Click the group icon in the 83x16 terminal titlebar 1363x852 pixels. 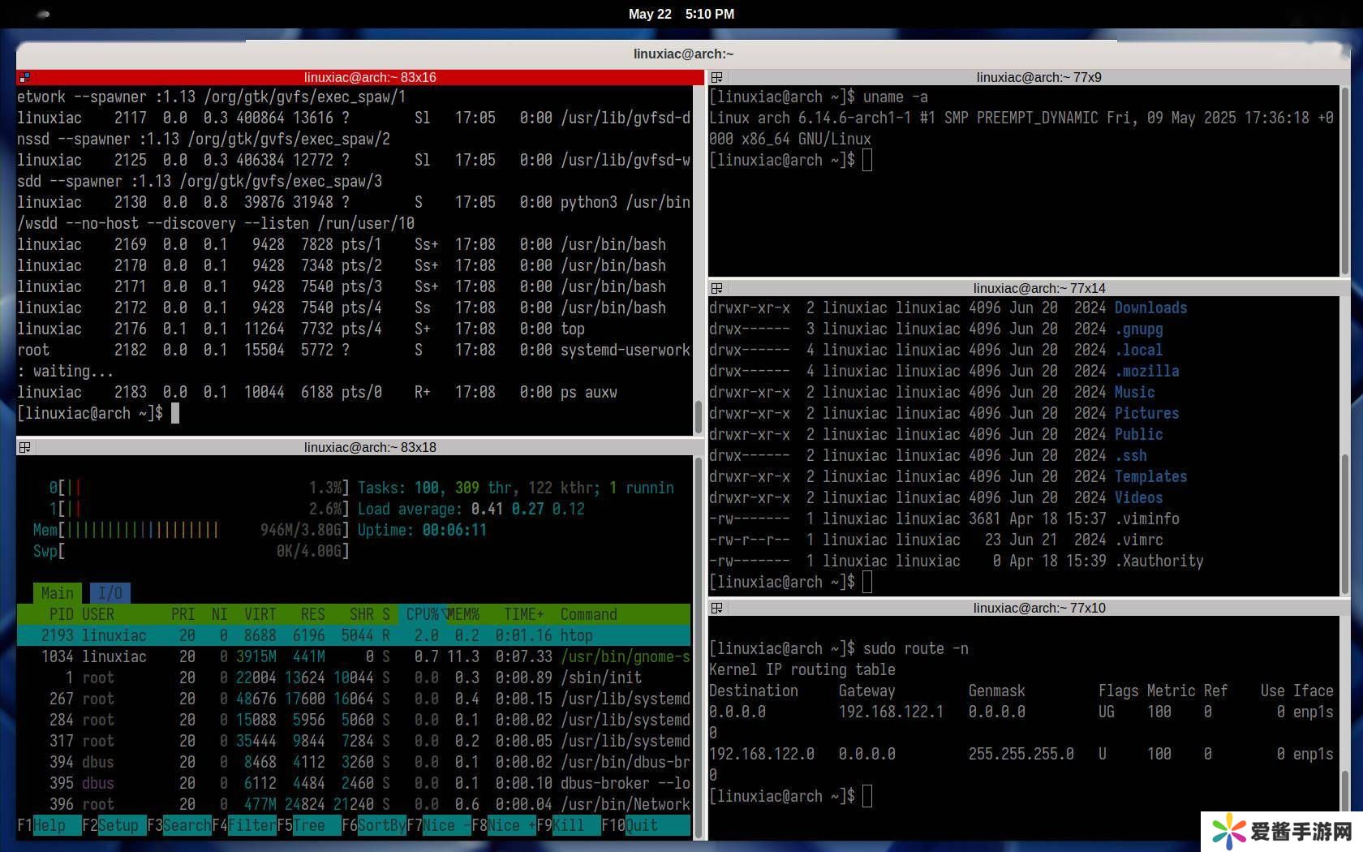click(x=24, y=78)
